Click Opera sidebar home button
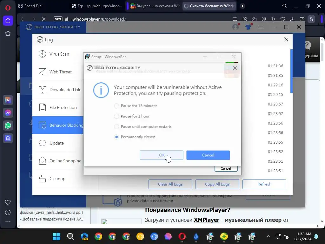 pyautogui.click(x=8, y=21)
